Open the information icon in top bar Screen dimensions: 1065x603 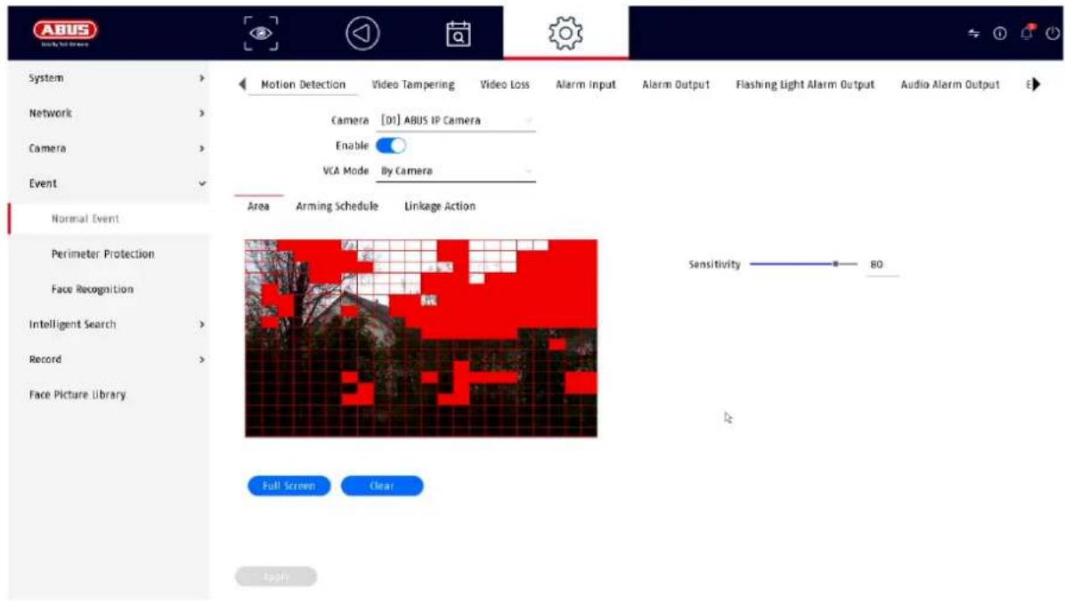[1000, 33]
